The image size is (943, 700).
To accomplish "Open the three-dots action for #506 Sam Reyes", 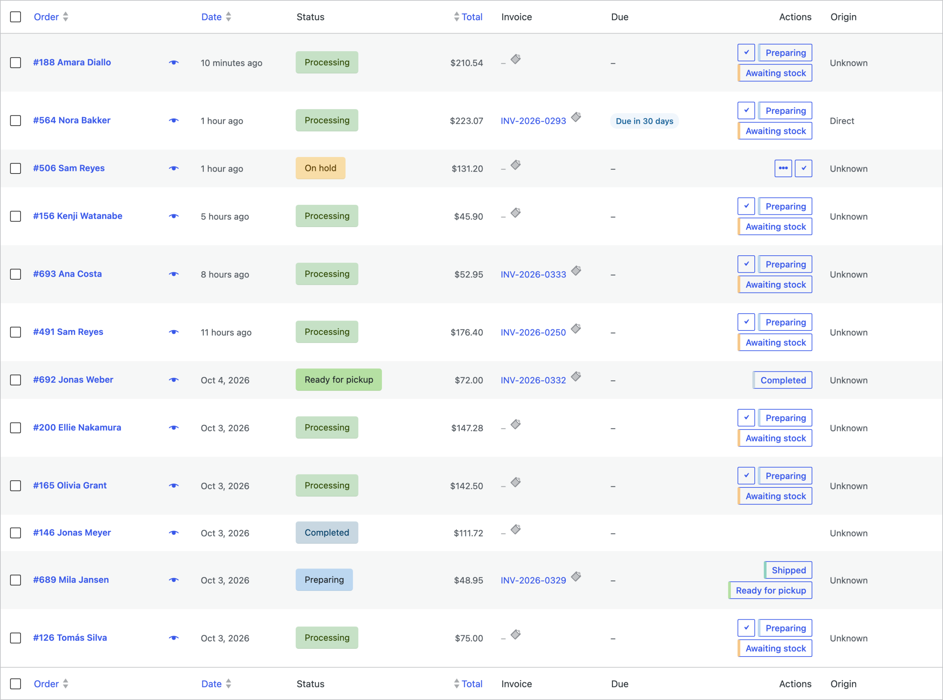I will coord(783,168).
